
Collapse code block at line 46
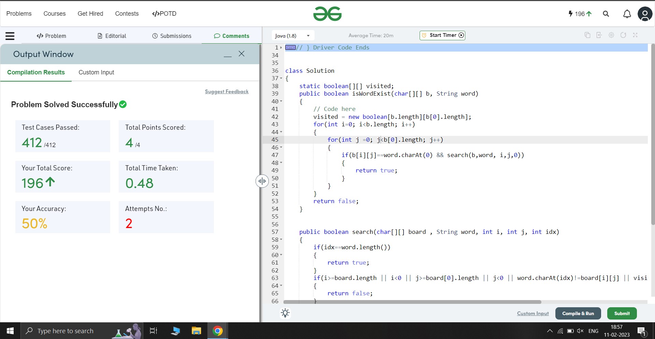[281, 147]
